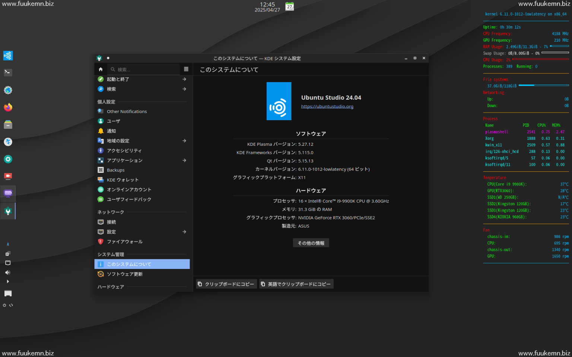Click Copy to Clipboard in English button
Viewport: 572px width, 357px height.
[296, 284]
